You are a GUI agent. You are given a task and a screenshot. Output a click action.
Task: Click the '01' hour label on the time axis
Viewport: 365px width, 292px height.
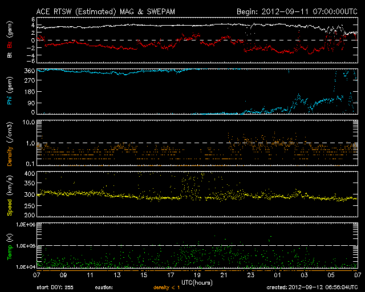tap(278, 275)
